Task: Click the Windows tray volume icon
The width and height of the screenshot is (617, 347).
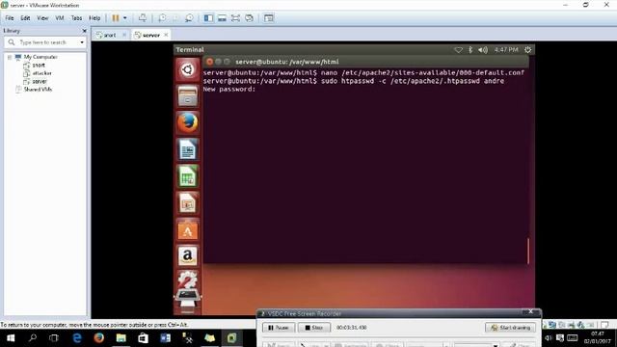Action: [x=549, y=338]
